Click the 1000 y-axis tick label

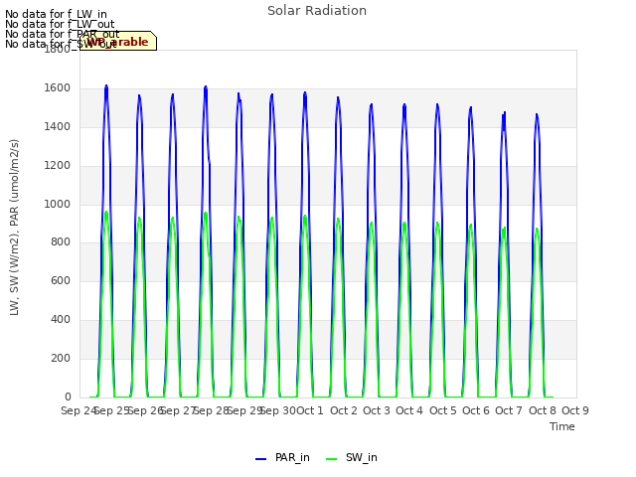(58, 204)
